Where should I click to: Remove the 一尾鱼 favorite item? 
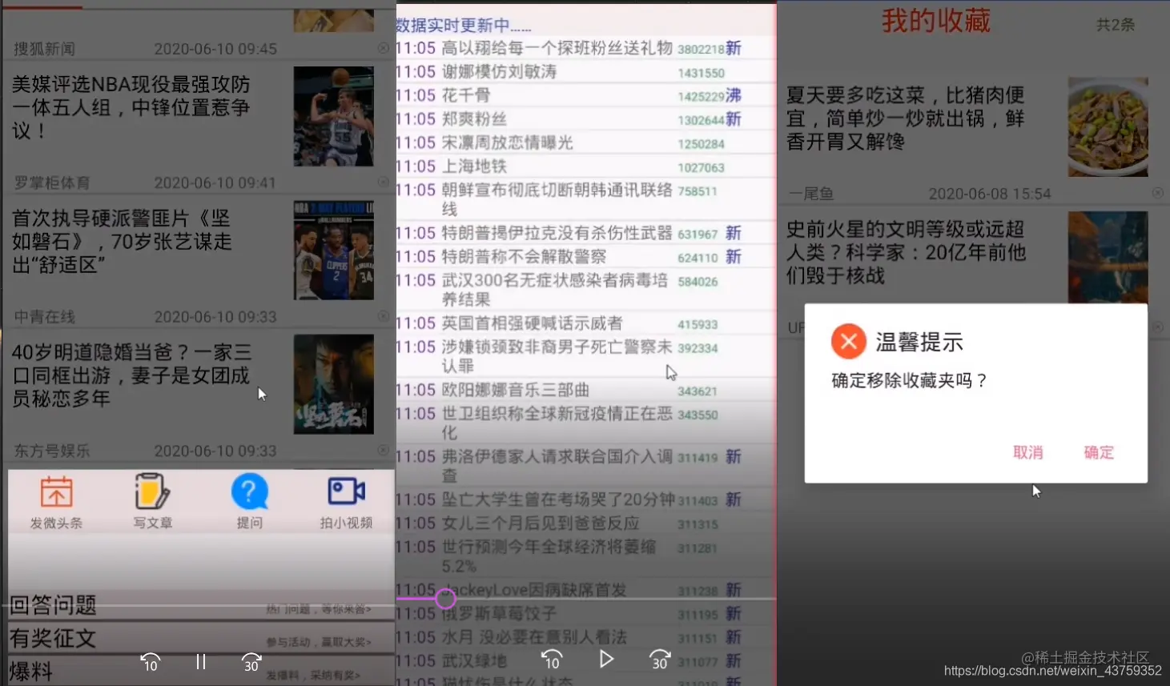tap(1157, 192)
